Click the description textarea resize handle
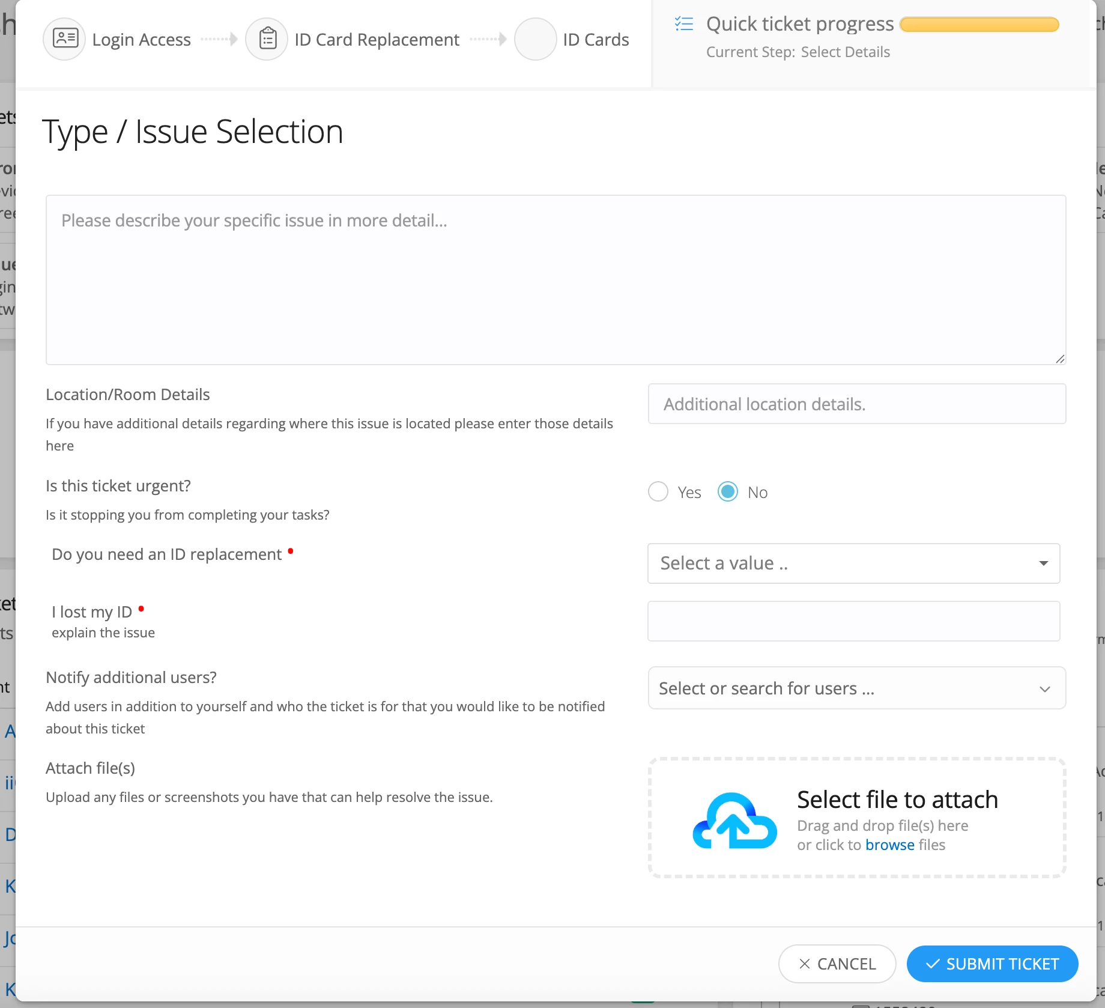 pos(1060,359)
